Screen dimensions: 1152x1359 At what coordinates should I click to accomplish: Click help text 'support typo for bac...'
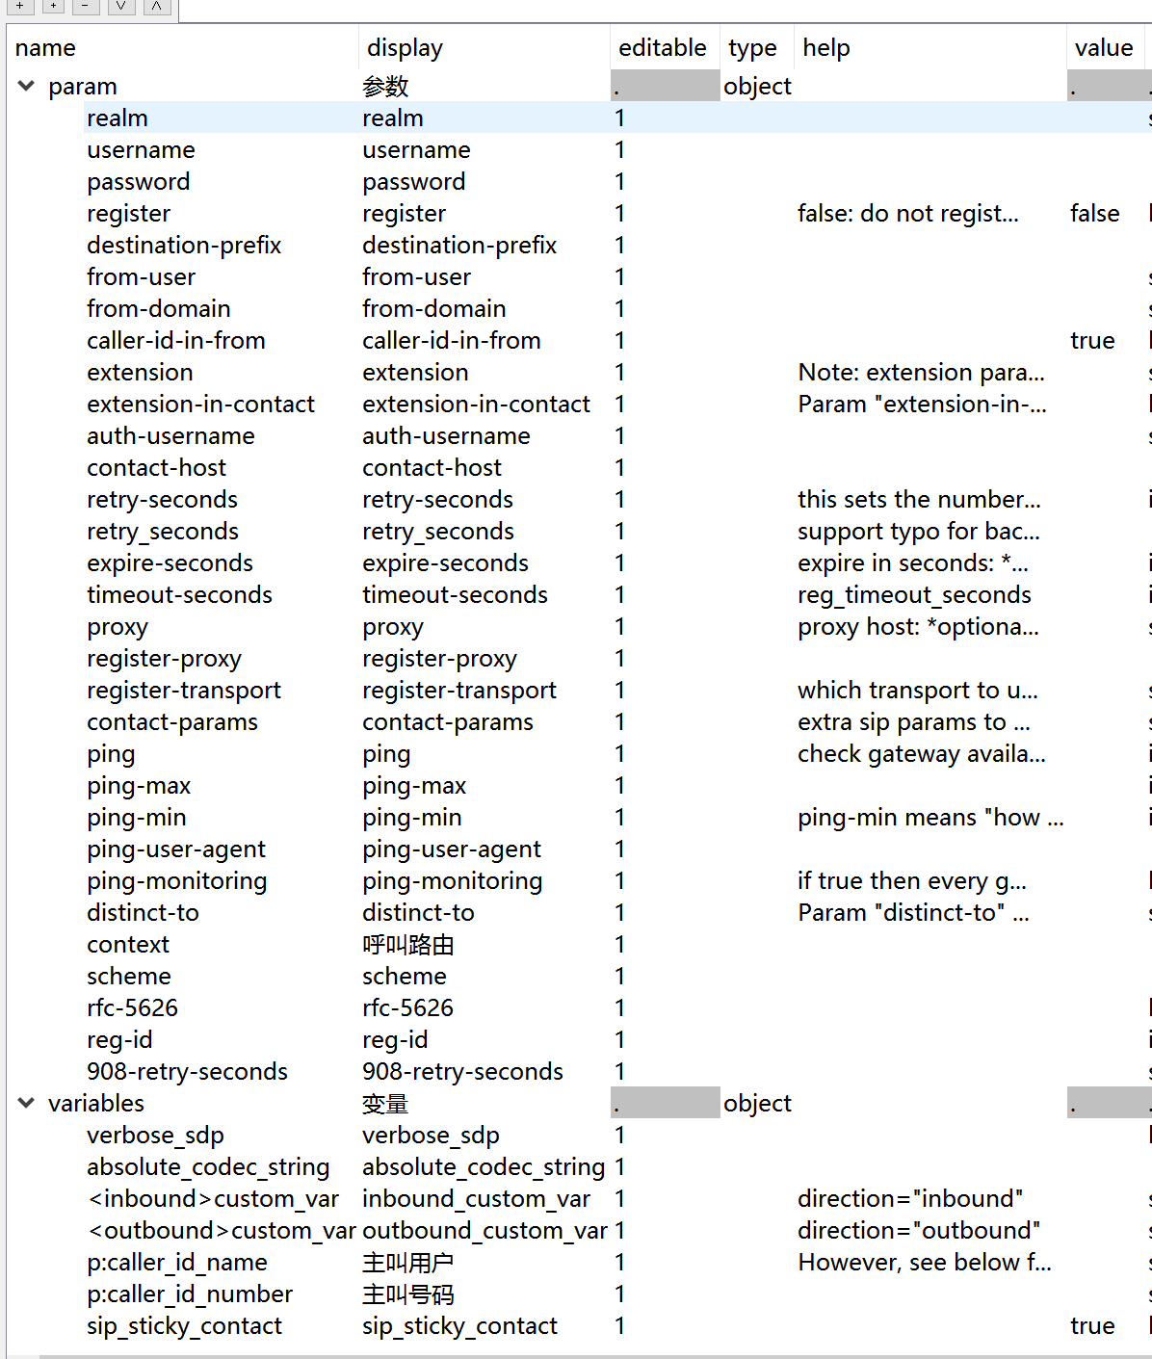[919, 532]
